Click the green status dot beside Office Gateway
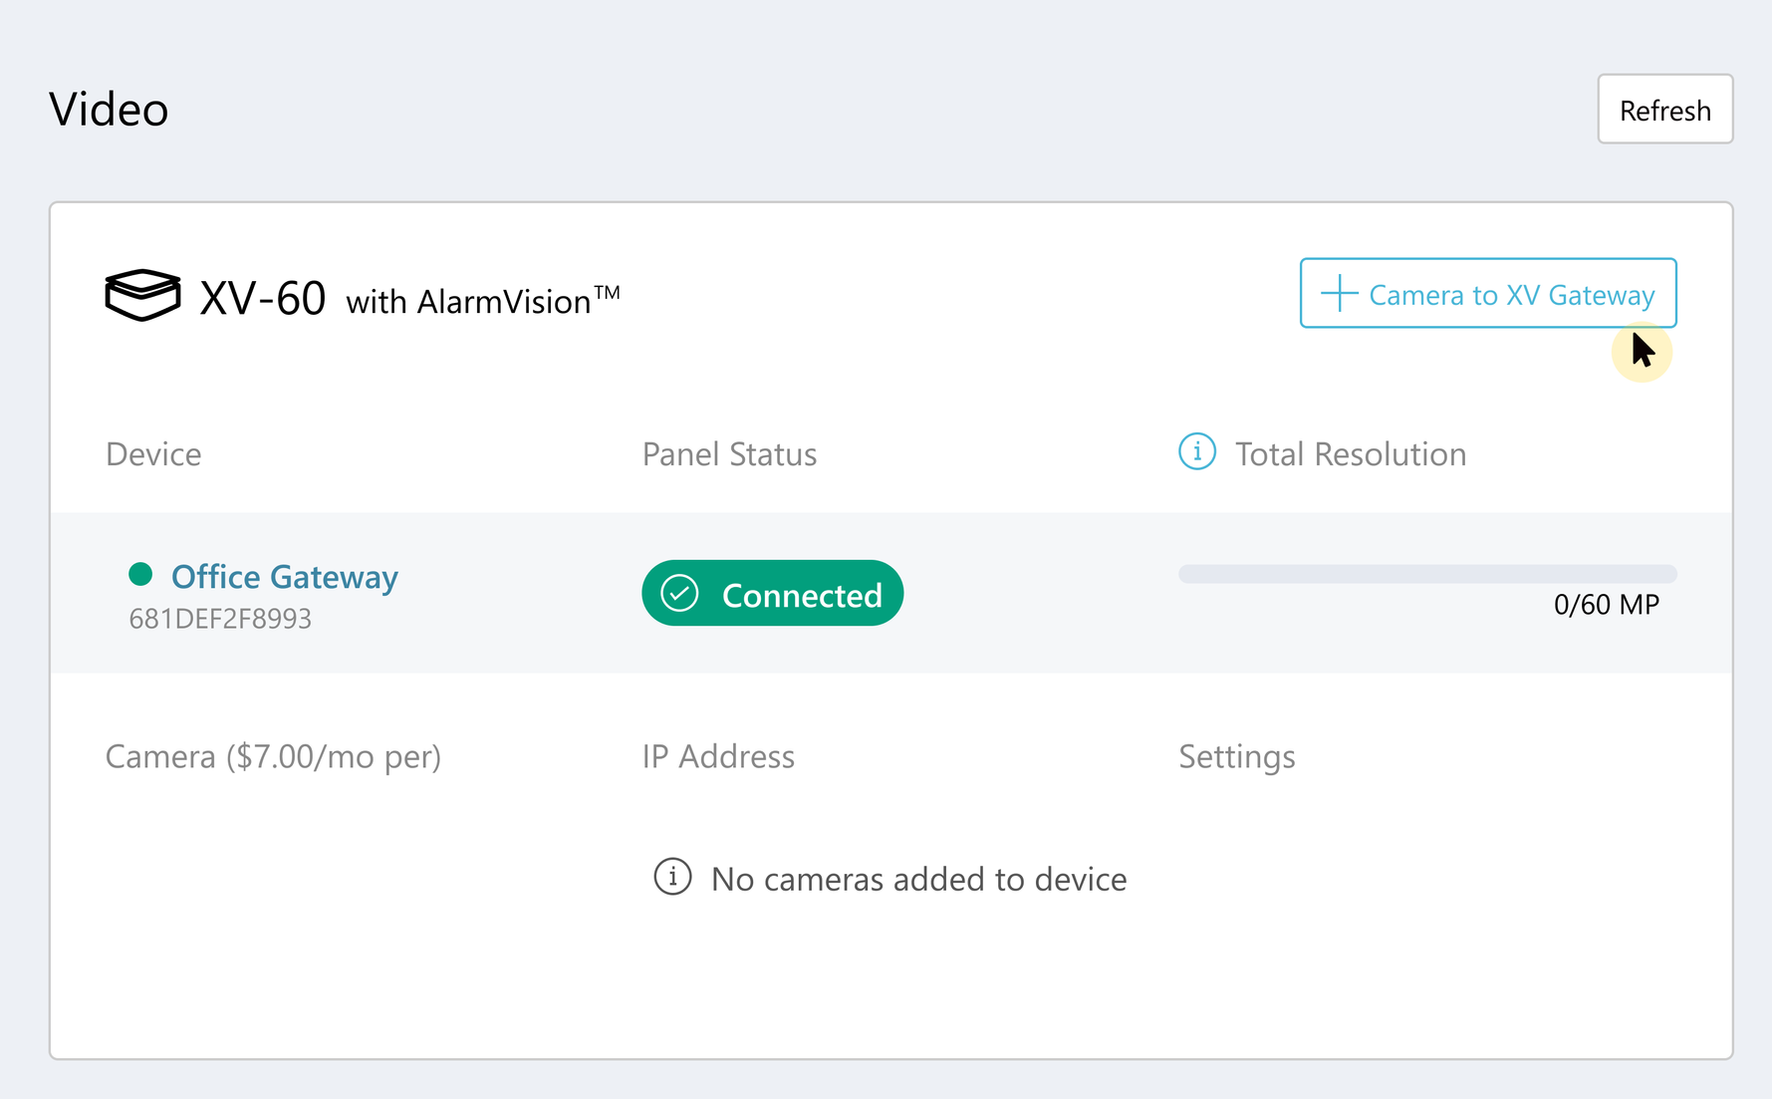The image size is (1772, 1099). [x=140, y=574]
